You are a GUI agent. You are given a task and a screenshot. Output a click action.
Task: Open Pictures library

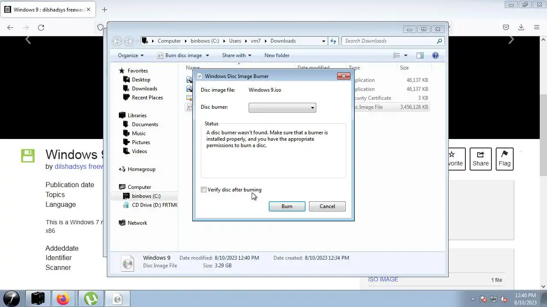pyautogui.click(x=141, y=142)
